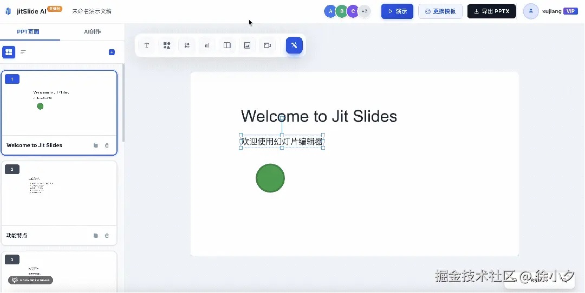Duplicate the 功能特点 slide
Viewport: 585px width, 293px height.
[96, 235]
